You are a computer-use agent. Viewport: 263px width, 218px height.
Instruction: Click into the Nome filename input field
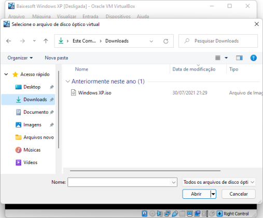(x=119, y=182)
